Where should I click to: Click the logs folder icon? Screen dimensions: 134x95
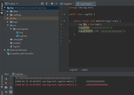(11, 22)
